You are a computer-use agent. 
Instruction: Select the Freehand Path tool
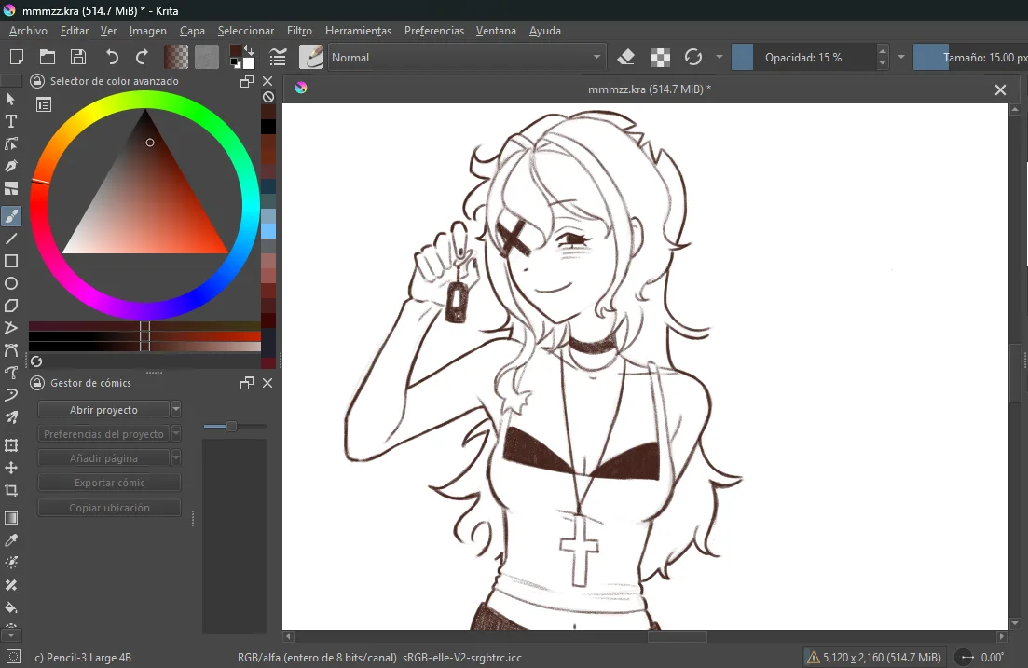point(10,373)
